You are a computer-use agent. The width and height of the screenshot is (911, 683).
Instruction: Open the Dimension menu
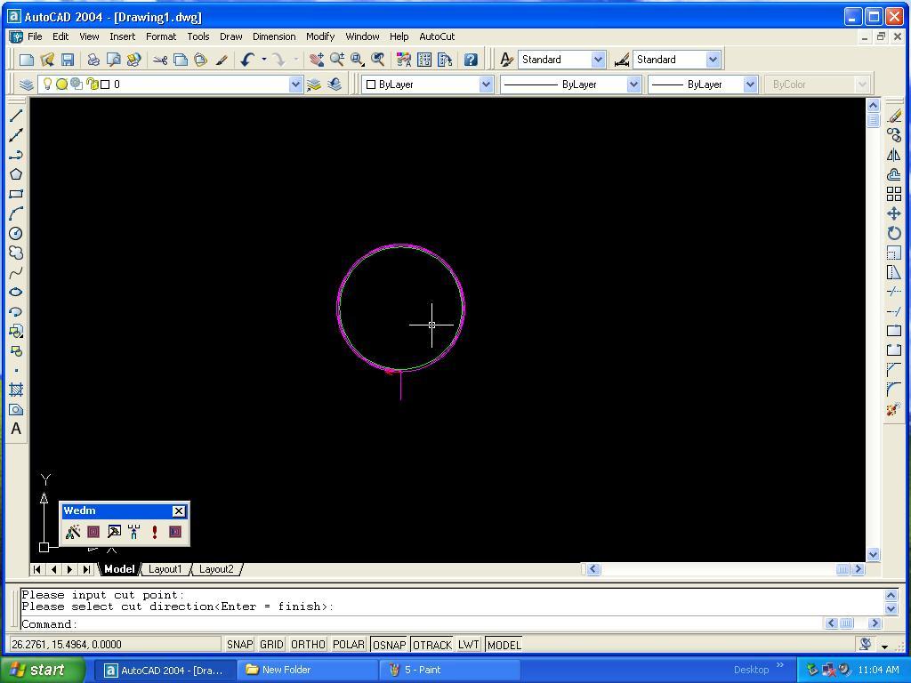point(274,36)
